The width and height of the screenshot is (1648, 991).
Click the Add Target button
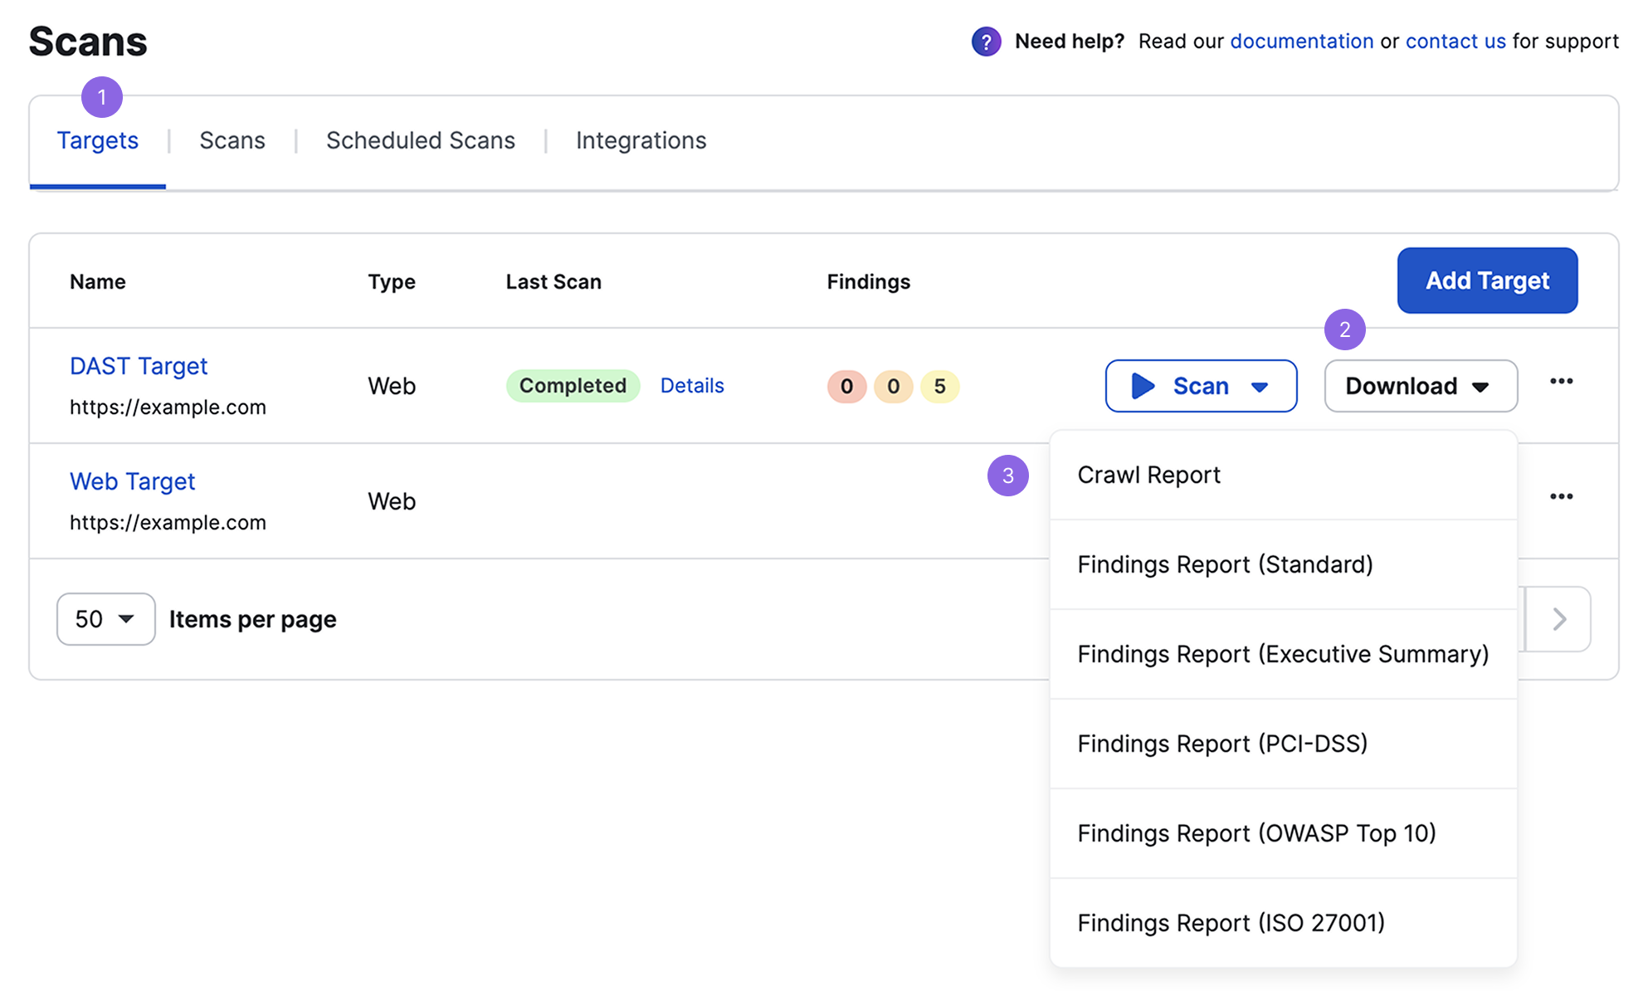click(x=1485, y=280)
